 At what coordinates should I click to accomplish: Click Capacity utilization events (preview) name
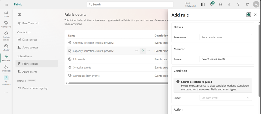[x=93, y=51]
